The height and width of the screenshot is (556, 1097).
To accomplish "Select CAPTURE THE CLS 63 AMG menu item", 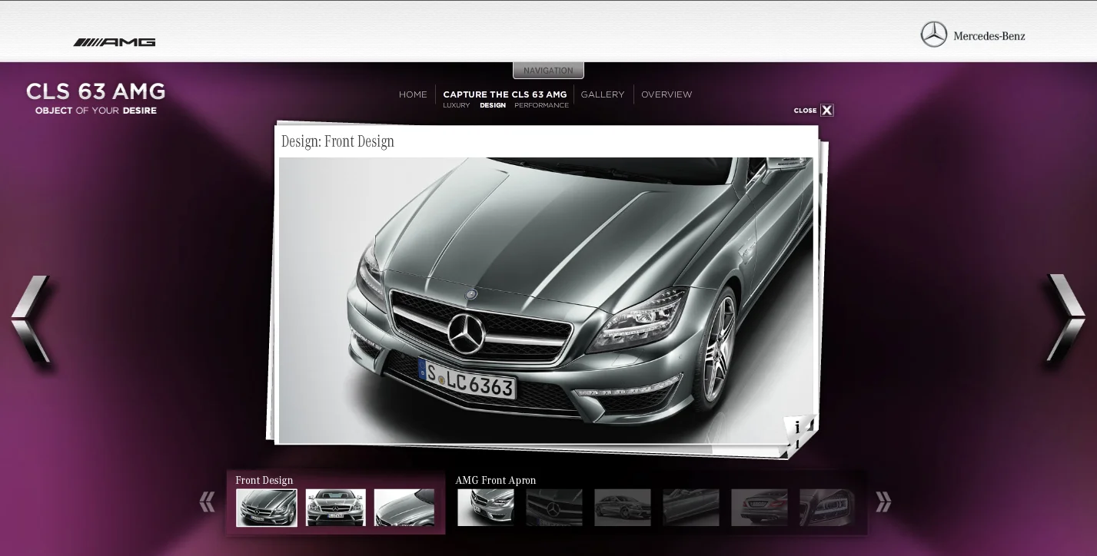I will coord(505,94).
